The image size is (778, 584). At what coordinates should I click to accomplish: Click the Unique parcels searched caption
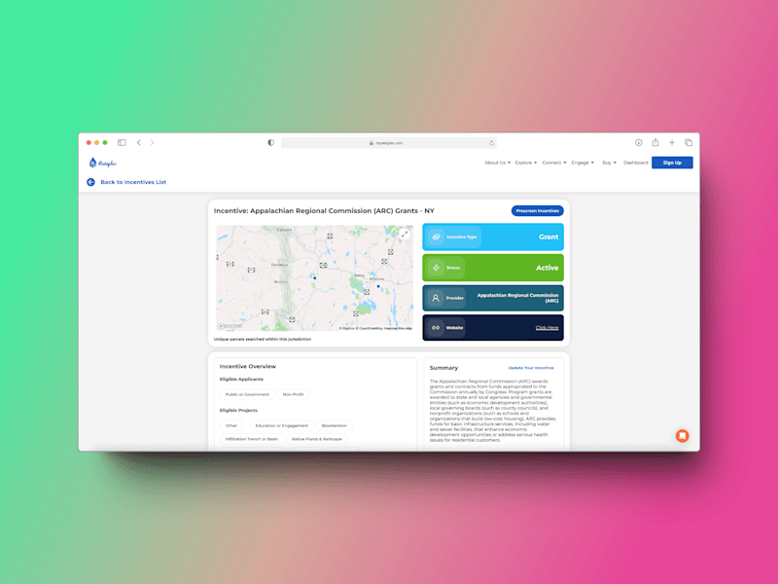pos(263,339)
